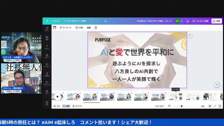Open リサイズ&マジック変換 menu
The height and width of the screenshot is (126, 224).
pos(75,21)
